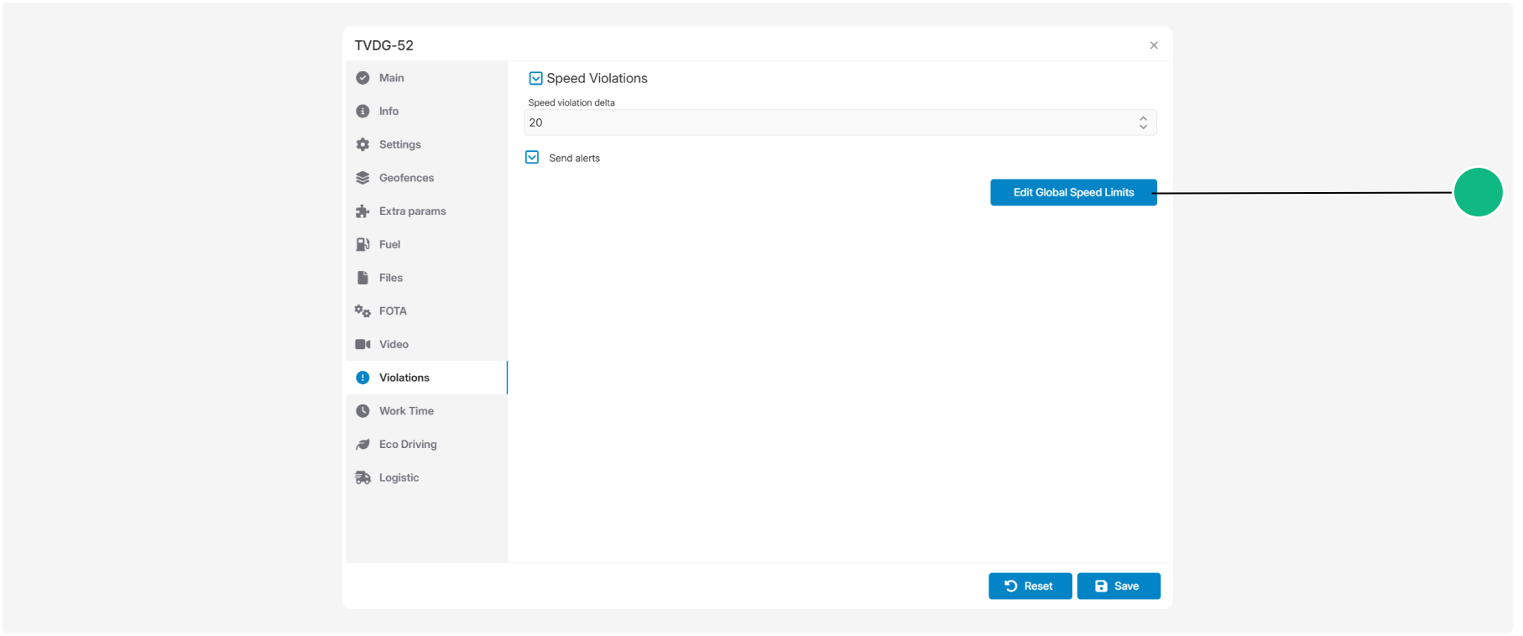Viewport: 1523px width, 636px height.
Task: Select the Settings gear icon
Action: [362, 144]
